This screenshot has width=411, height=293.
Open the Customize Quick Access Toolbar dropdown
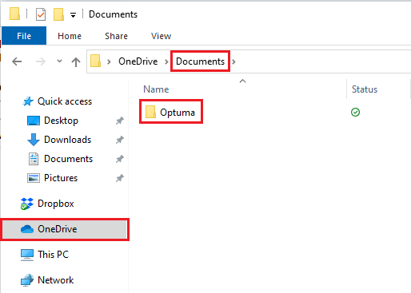[73, 15]
